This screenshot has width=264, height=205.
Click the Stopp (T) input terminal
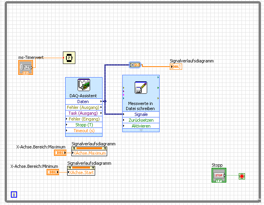click(x=84, y=125)
